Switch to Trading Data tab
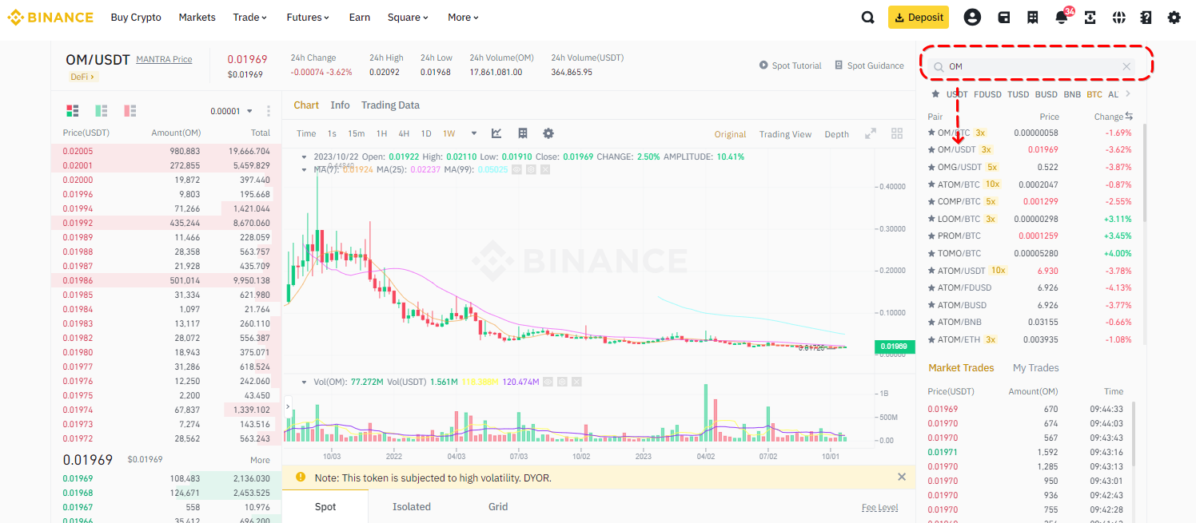The height and width of the screenshot is (523, 1196). pyautogui.click(x=390, y=105)
